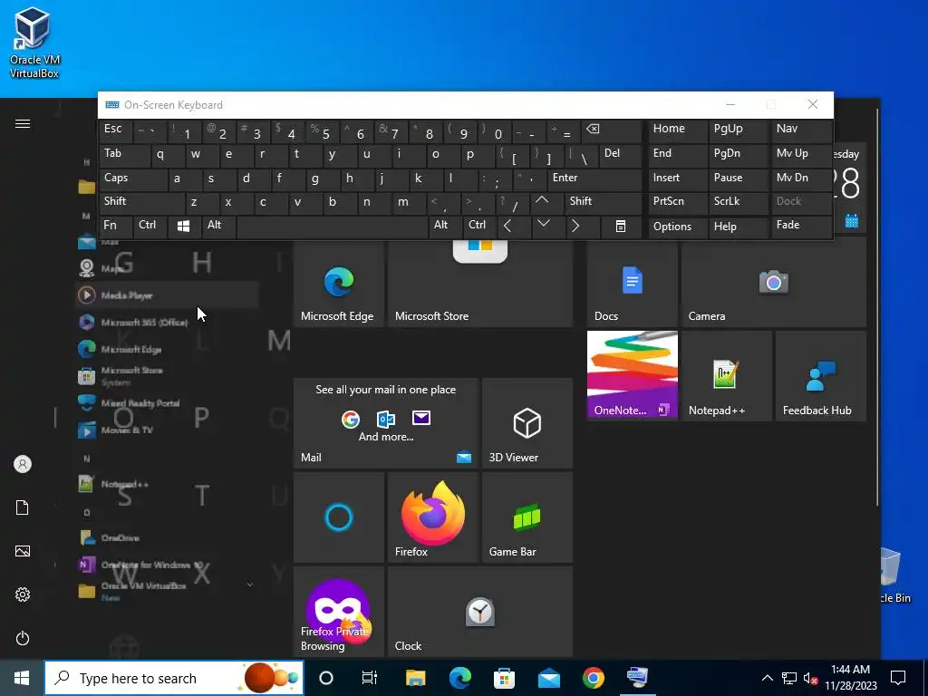Expand the Start menu hamburger
The width and height of the screenshot is (928, 696).
[23, 123]
